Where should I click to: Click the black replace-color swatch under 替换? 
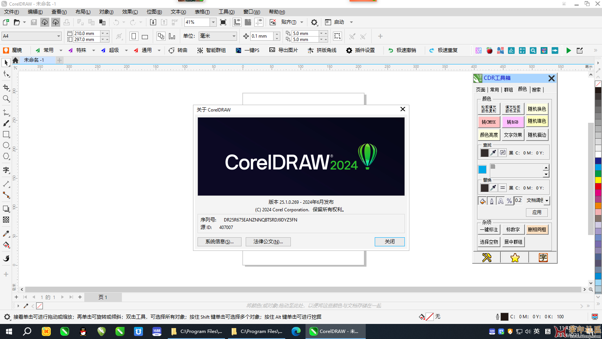485,188
